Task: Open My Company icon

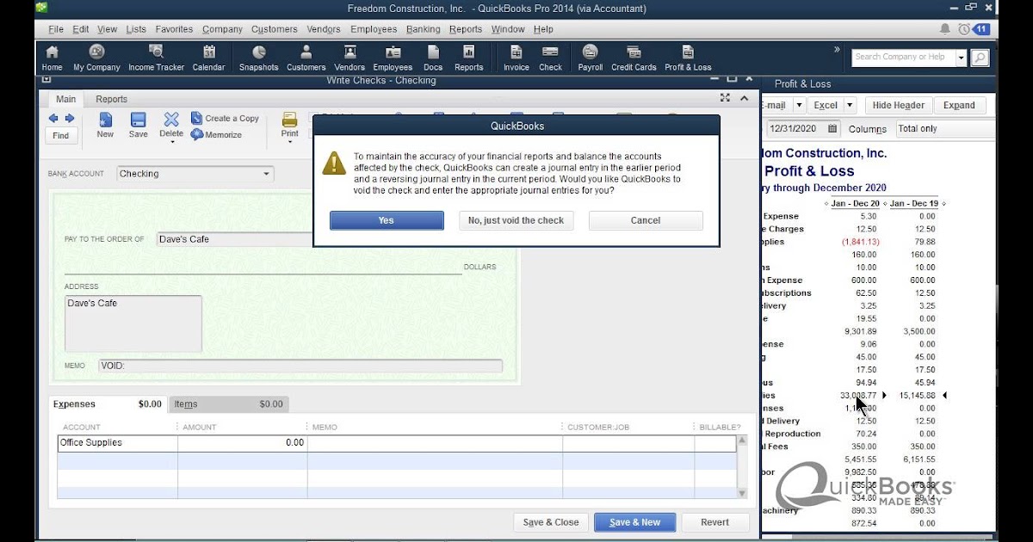Action: [96, 58]
